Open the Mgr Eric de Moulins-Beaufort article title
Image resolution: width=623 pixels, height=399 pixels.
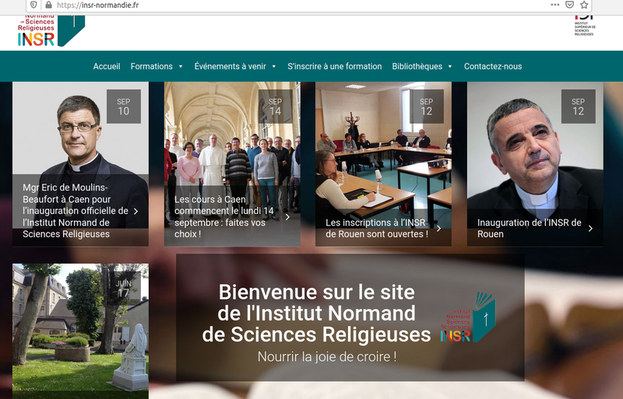point(76,211)
